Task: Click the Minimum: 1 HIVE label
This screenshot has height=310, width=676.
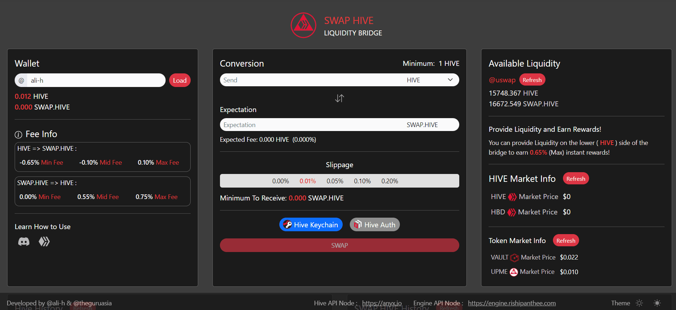Action: (x=431, y=63)
